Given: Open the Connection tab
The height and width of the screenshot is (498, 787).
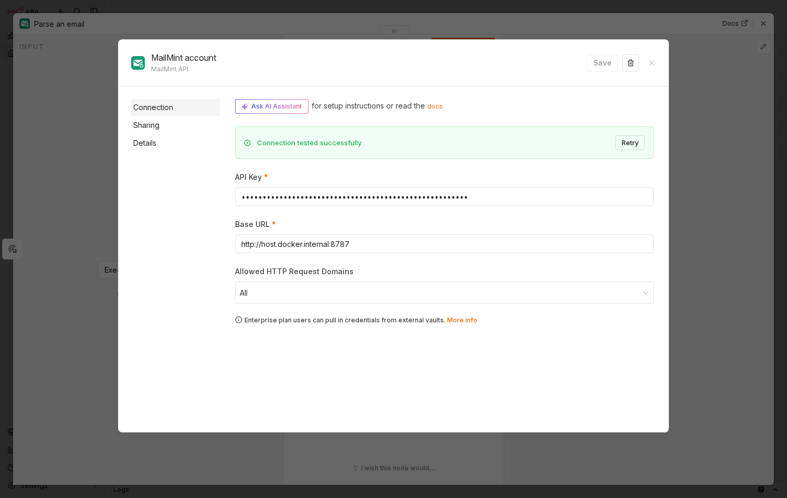Looking at the screenshot, I should coord(176,107).
